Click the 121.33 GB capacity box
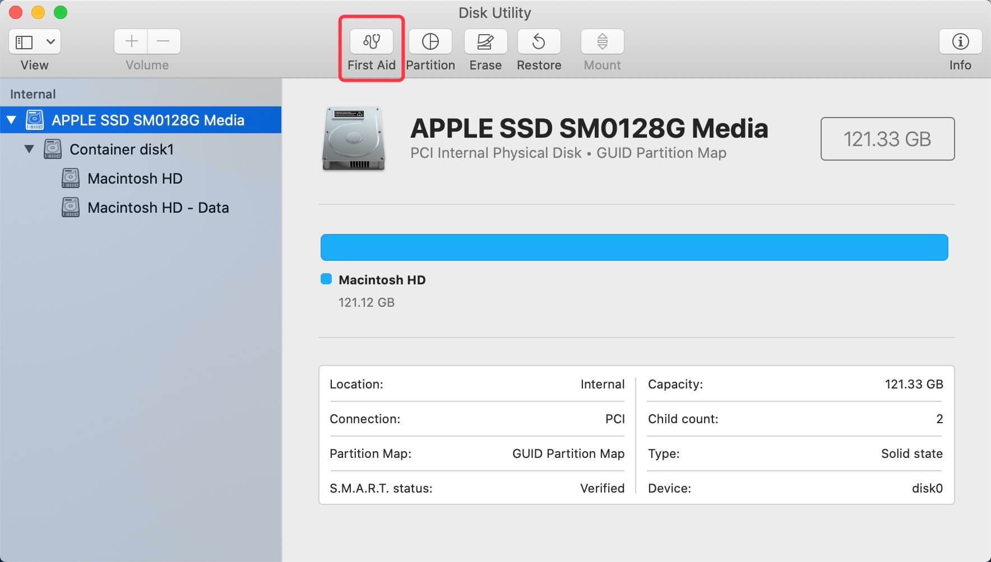991x562 pixels. pyautogui.click(x=887, y=139)
